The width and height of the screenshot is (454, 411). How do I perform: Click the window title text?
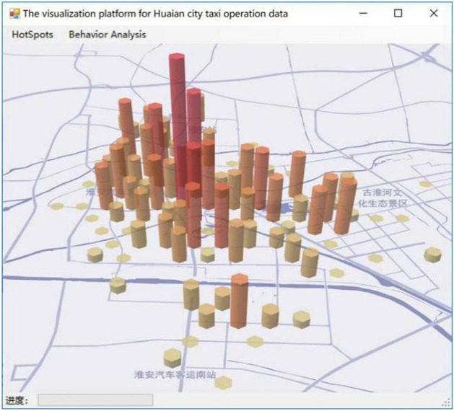155,13
